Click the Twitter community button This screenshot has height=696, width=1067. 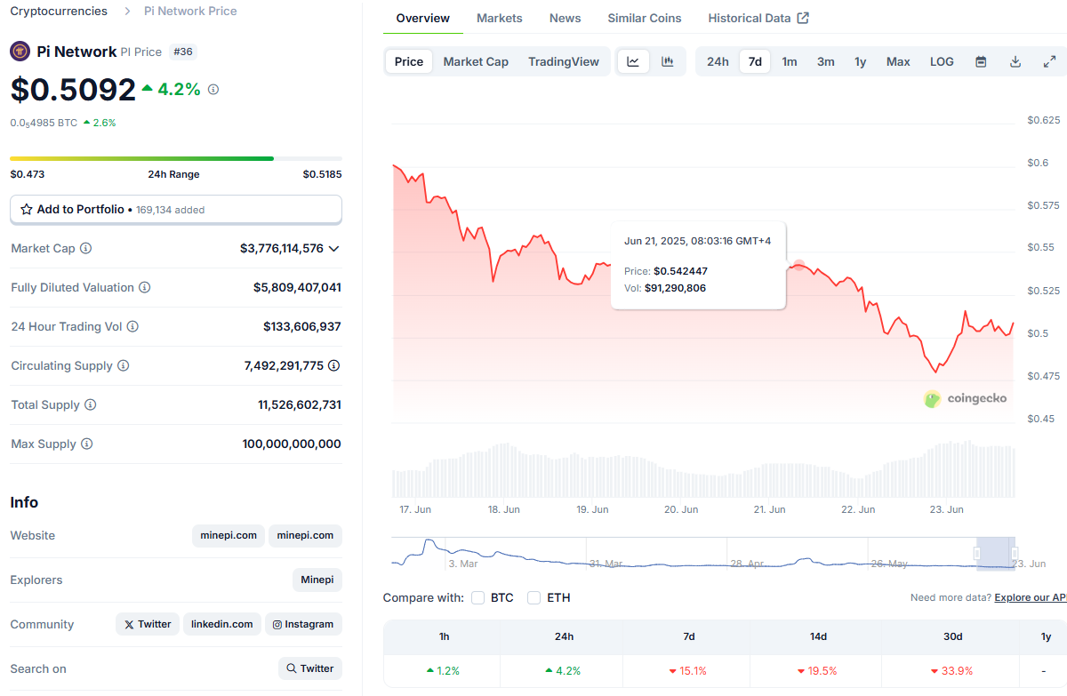click(148, 624)
